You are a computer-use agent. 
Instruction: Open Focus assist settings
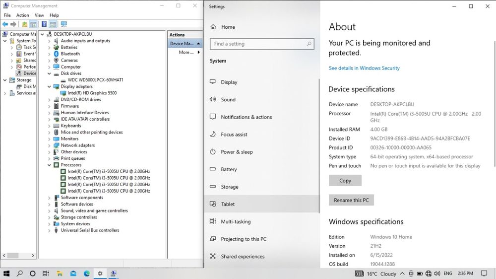[261, 134]
